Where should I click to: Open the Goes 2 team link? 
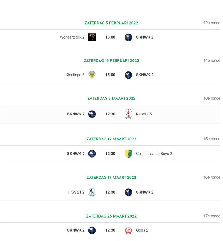[142, 230]
